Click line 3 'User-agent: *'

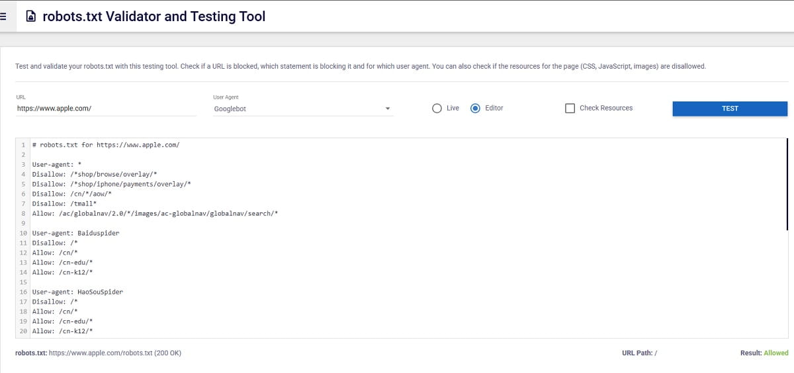click(56, 163)
